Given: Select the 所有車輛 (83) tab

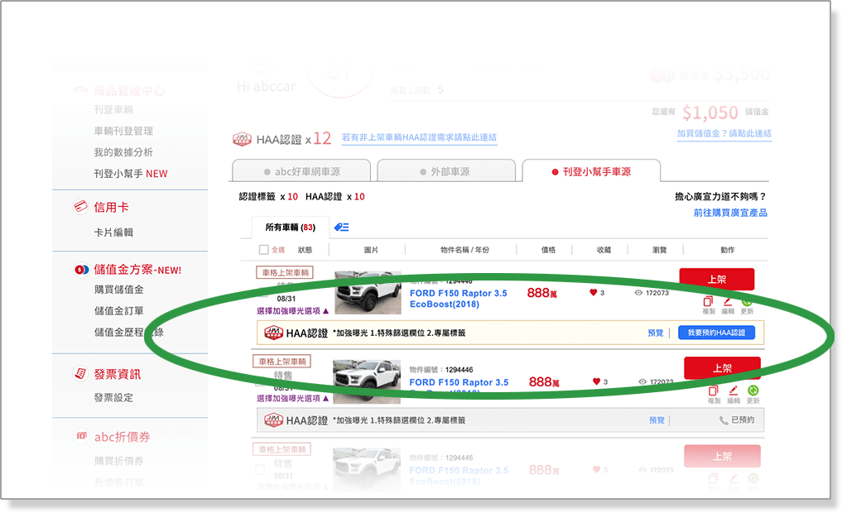Looking at the screenshot, I should [290, 227].
